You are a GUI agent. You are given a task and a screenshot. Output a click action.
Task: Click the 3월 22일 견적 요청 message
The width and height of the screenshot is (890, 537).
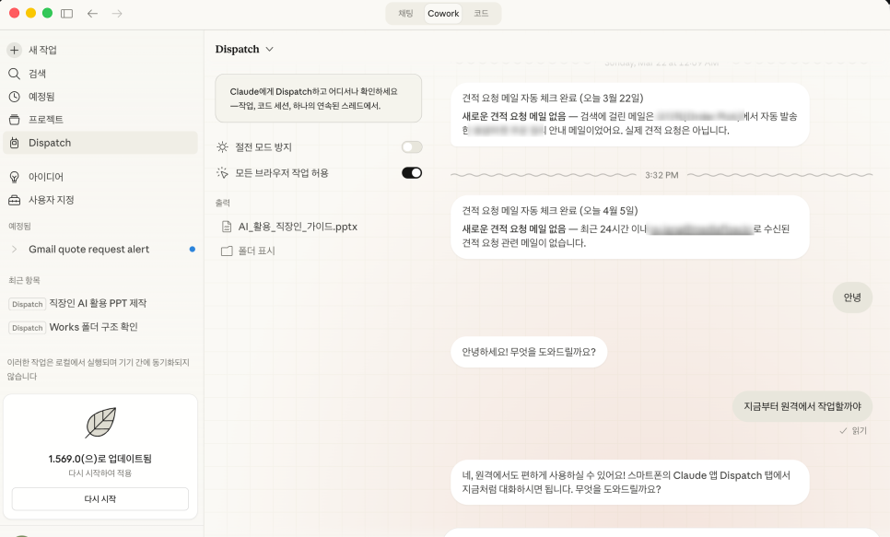point(630,114)
